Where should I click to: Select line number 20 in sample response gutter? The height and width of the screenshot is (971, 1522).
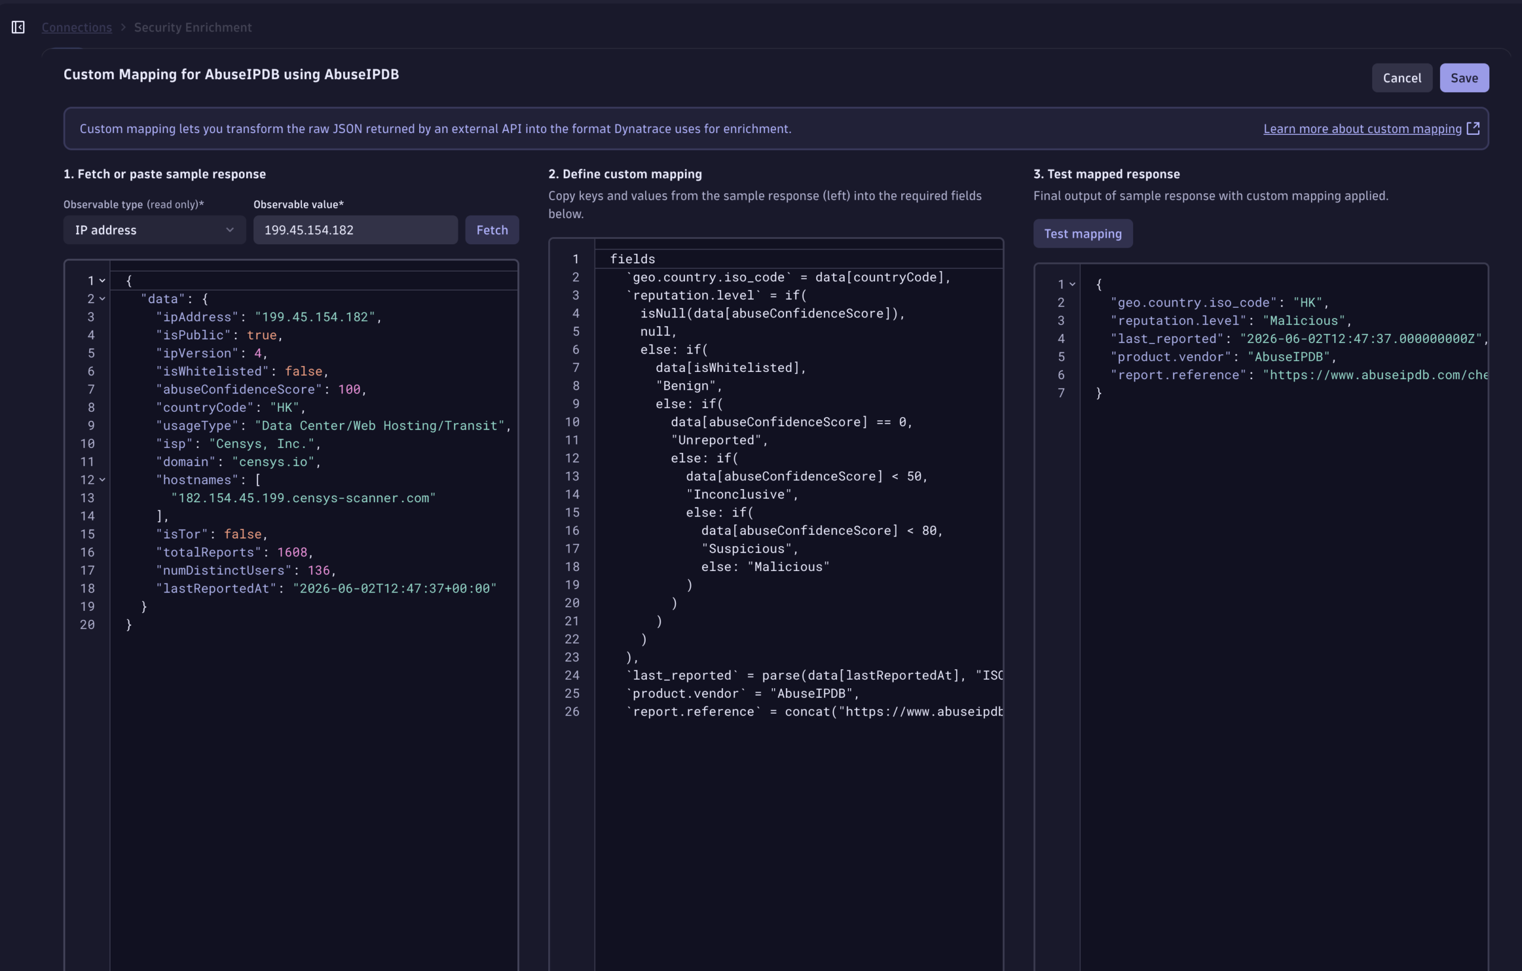[x=87, y=625]
